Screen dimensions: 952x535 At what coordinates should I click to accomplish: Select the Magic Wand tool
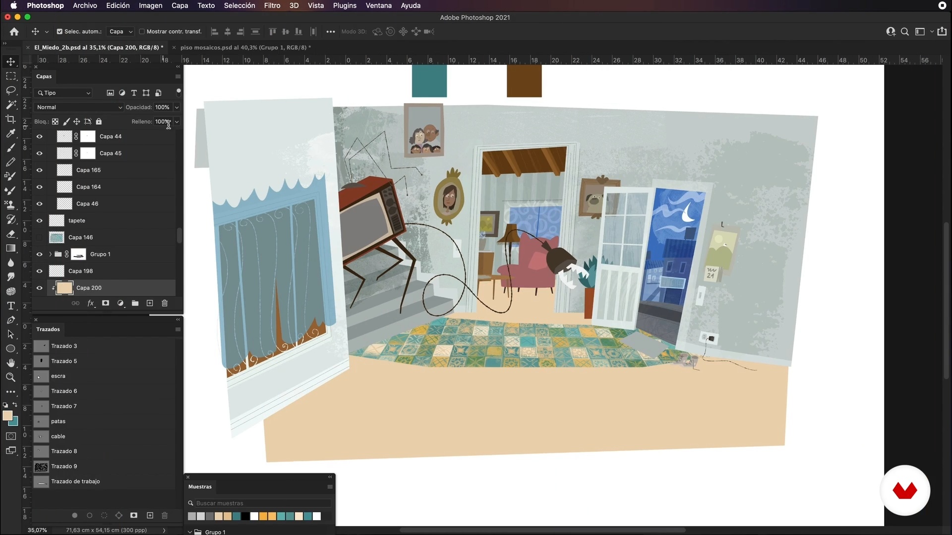[x=10, y=105]
